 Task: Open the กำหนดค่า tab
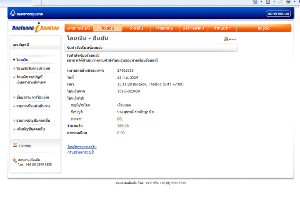point(222,28)
